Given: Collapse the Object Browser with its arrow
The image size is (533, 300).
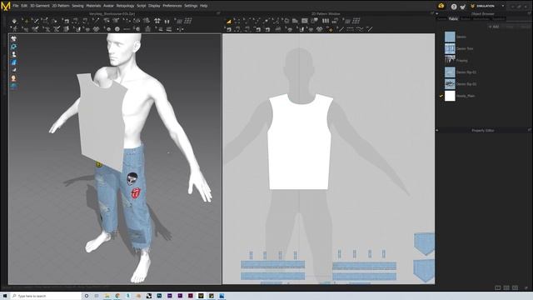Looking at the screenshot, I should coord(437,13).
